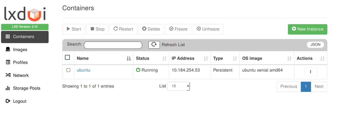Sort the table by Name column icon

(129, 59)
